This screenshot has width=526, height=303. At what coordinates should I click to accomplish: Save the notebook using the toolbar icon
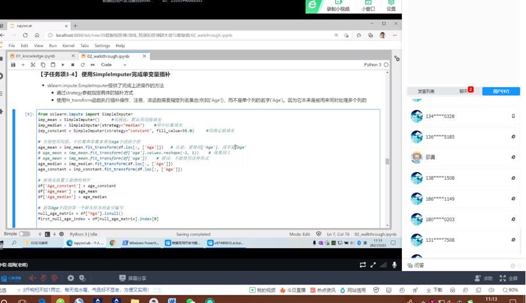[x=13, y=65]
